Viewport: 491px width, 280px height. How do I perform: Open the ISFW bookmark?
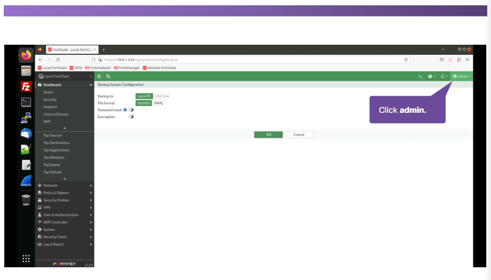pyautogui.click(x=76, y=68)
